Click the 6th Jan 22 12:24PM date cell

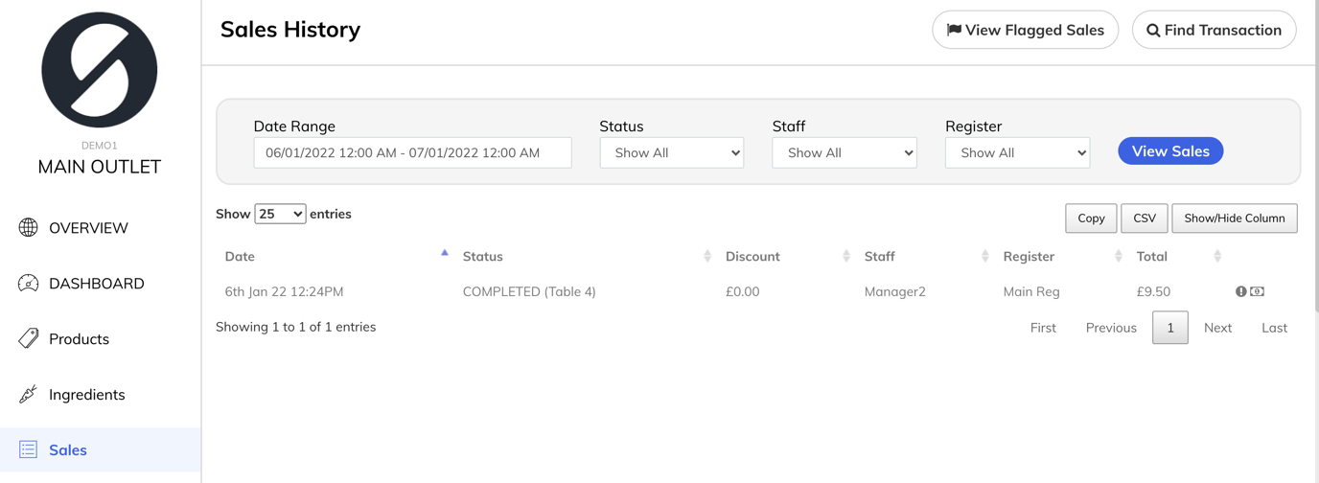tap(284, 291)
